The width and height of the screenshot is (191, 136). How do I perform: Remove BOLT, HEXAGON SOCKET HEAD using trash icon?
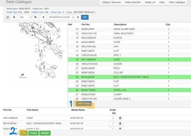pyautogui.click(x=120, y=123)
